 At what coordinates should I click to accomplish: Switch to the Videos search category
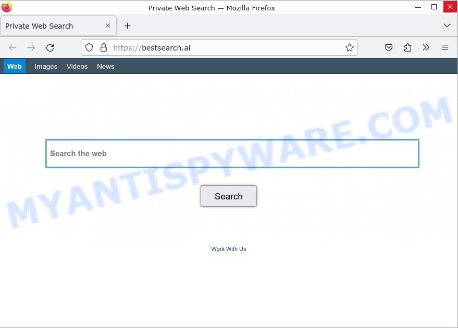[77, 66]
